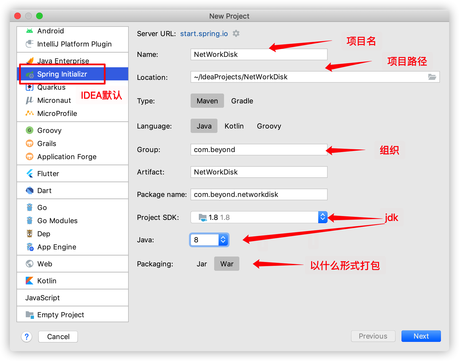Viewport: 459px width, 361px height.
Task: Click the Previous button
Action: click(373, 336)
